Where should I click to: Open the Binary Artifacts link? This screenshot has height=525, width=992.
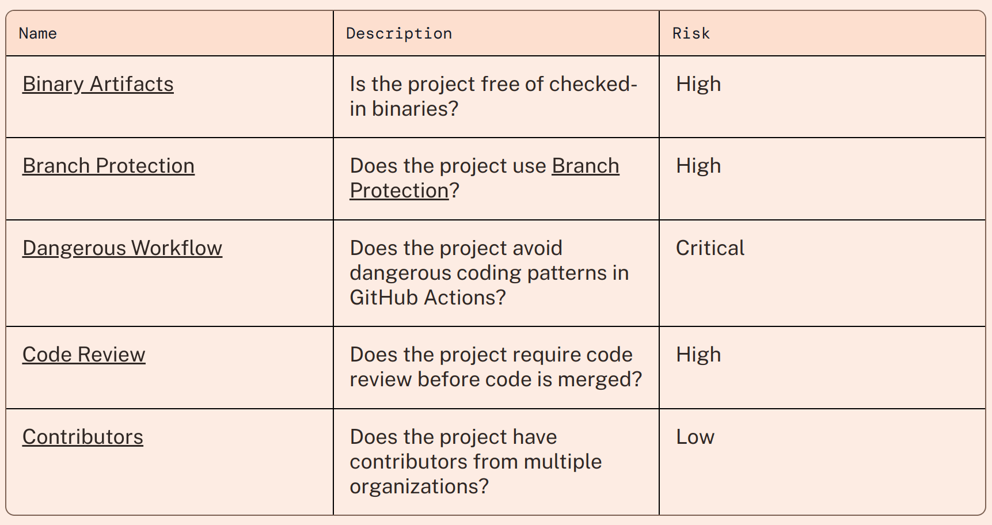pyautogui.click(x=98, y=84)
